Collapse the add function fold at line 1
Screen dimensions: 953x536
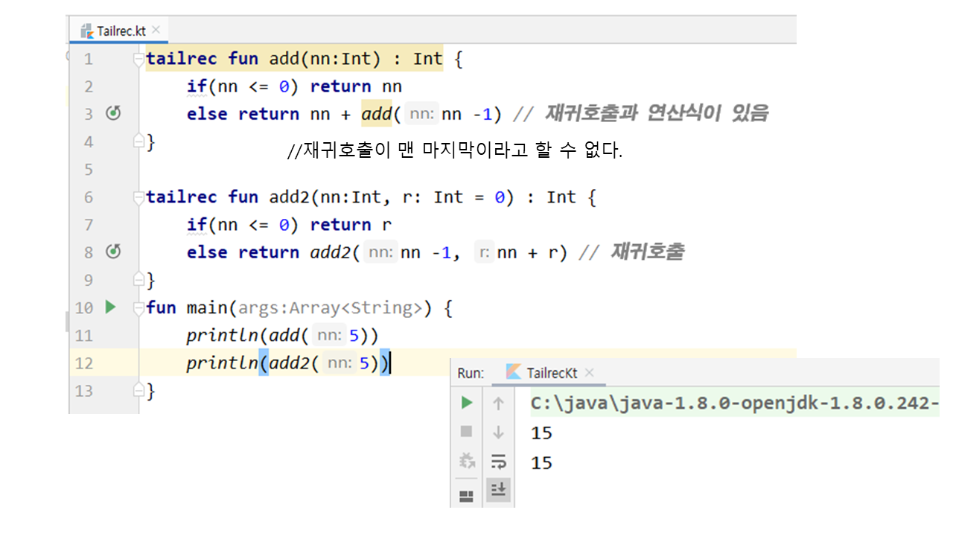138,60
